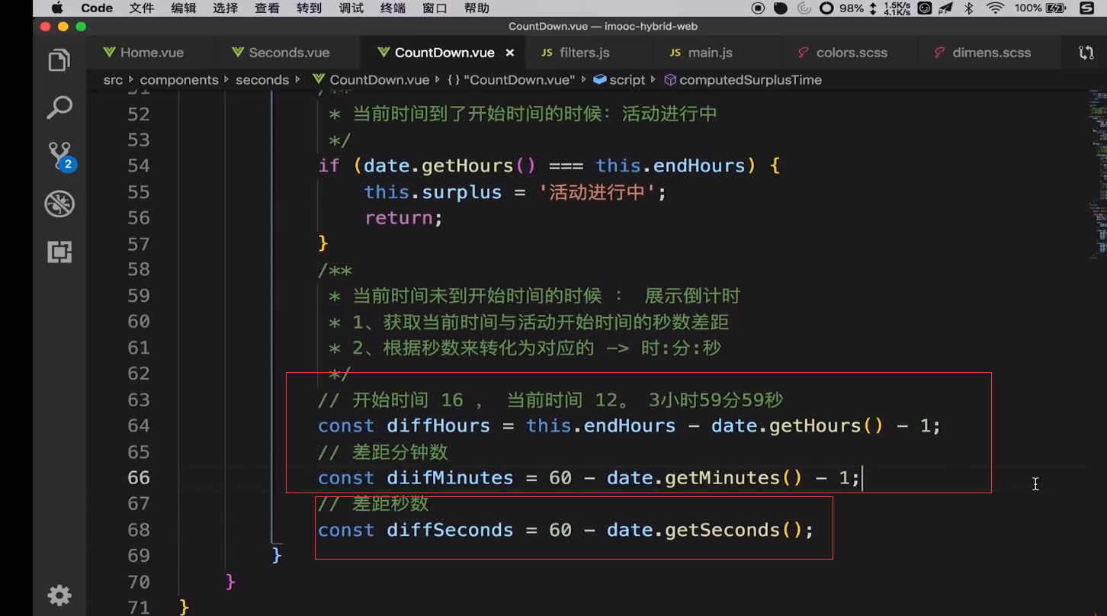Viewport: 1107px width, 616px height.
Task: Switch to the colors.scss tab
Action: [x=842, y=53]
